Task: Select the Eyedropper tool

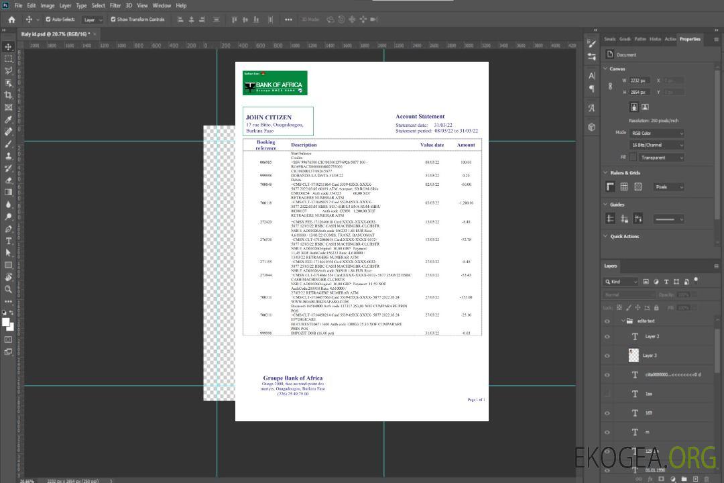Action: (x=8, y=119)
